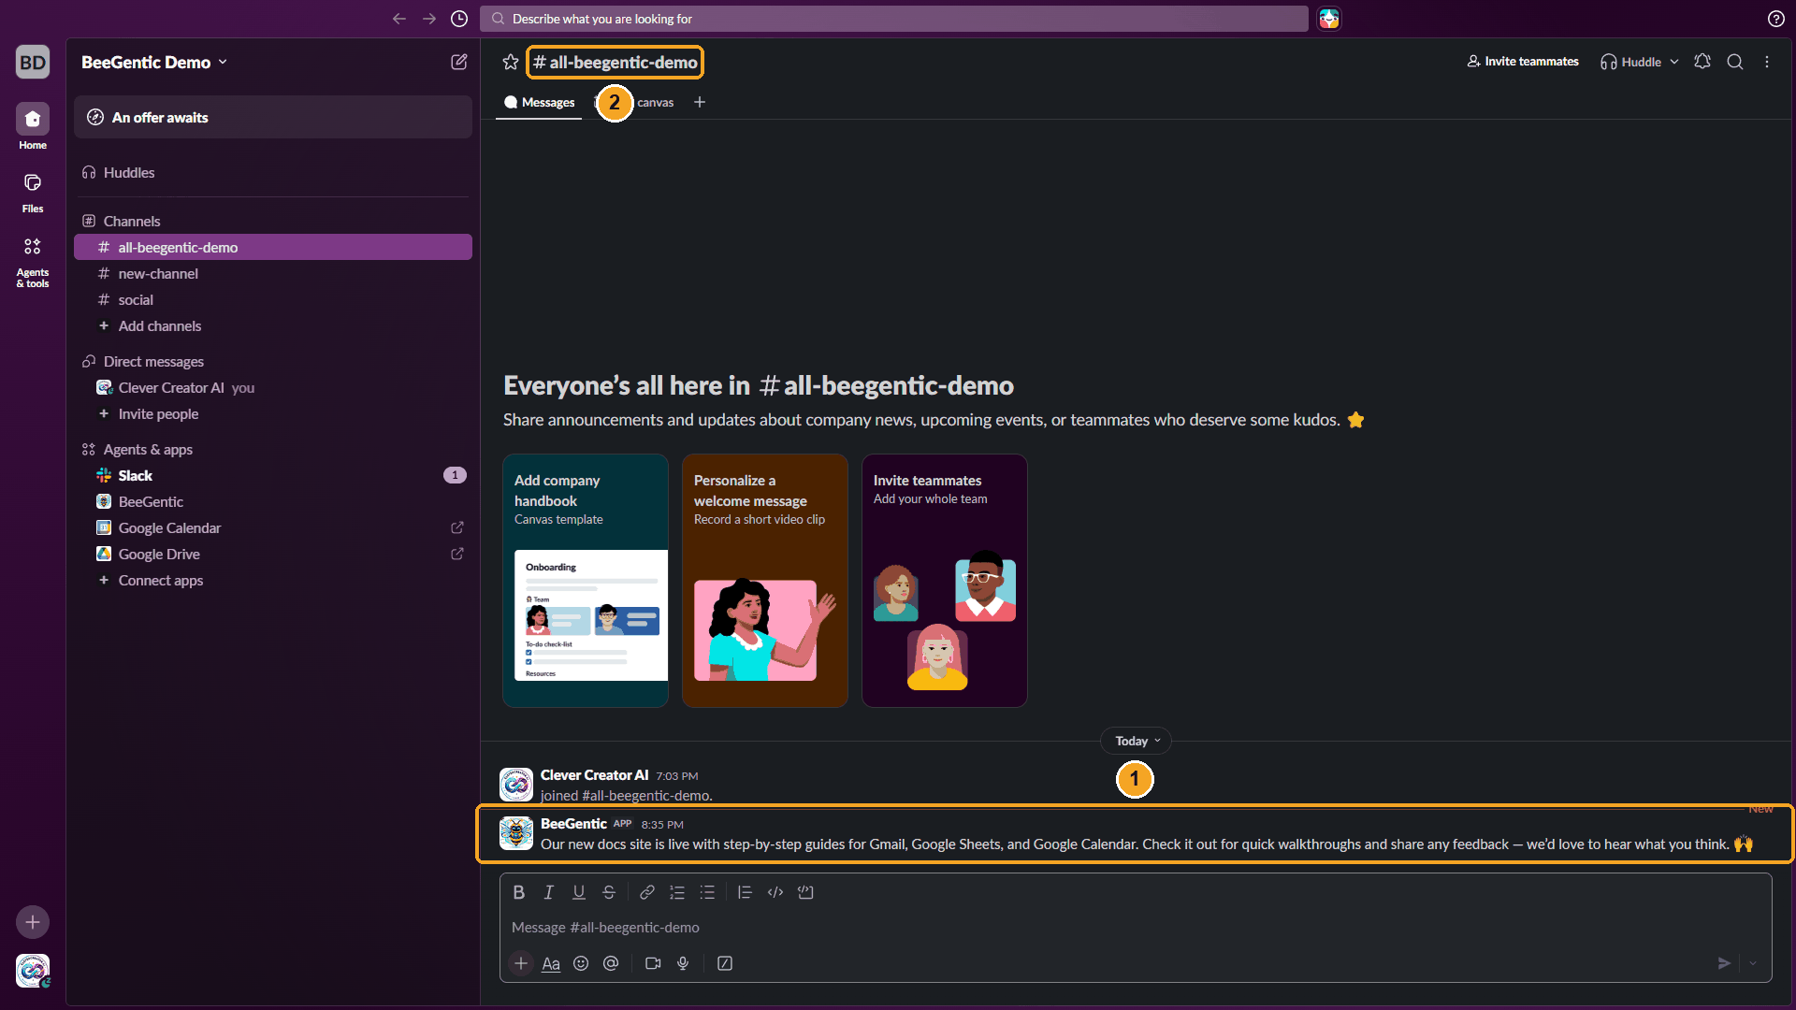This screenshot has height=1010, width=1796.
Task: Star the all-beegentic-demo channel
Action: tap(511, 62)
